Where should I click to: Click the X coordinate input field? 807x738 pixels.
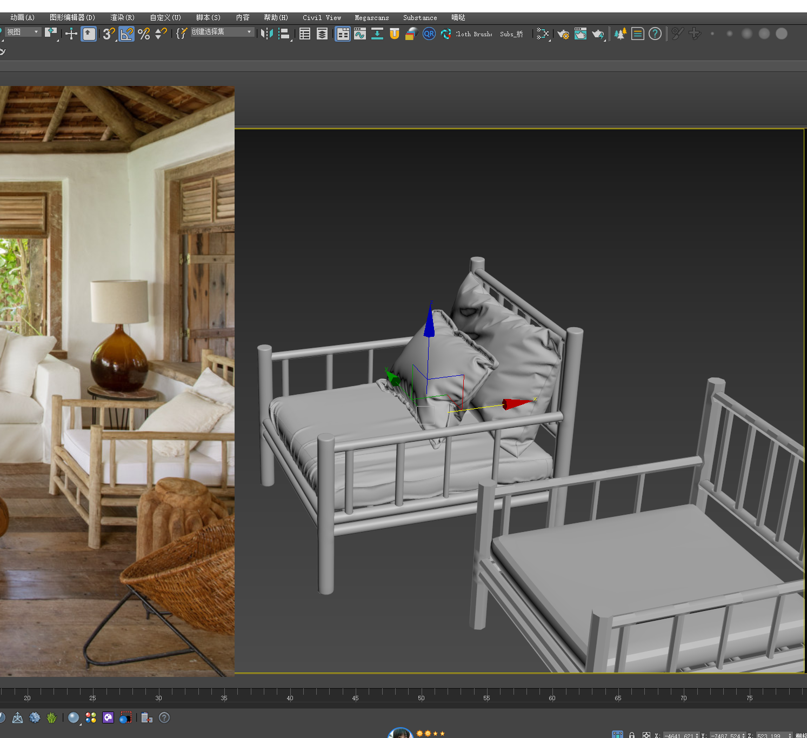[x=678, y=735]
